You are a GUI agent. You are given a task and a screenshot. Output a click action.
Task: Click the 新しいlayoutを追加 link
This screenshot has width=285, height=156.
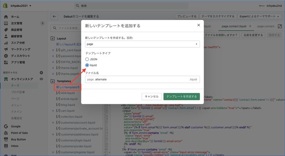68,44
